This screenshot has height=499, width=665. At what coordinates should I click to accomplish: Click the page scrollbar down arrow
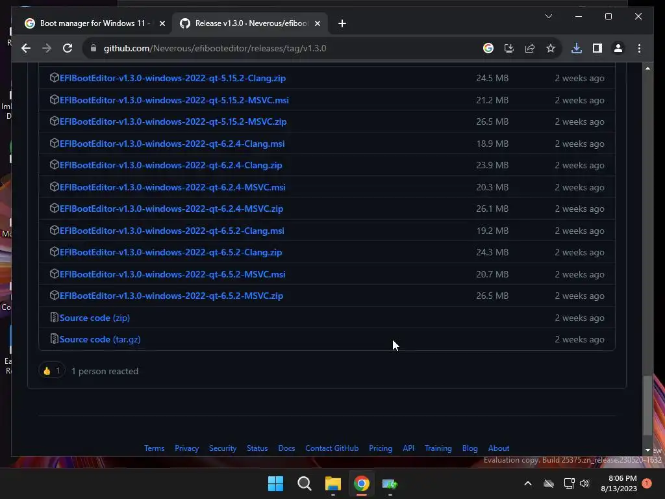(647, 450)
